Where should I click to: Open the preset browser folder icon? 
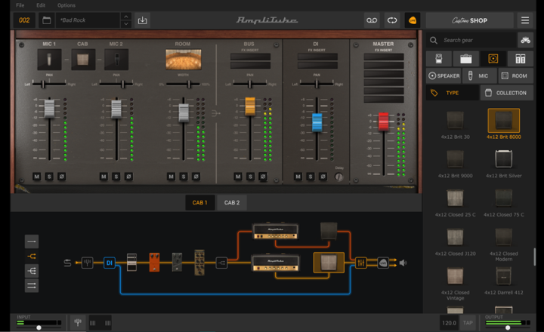pyautogui.click(x=47, y=20)
